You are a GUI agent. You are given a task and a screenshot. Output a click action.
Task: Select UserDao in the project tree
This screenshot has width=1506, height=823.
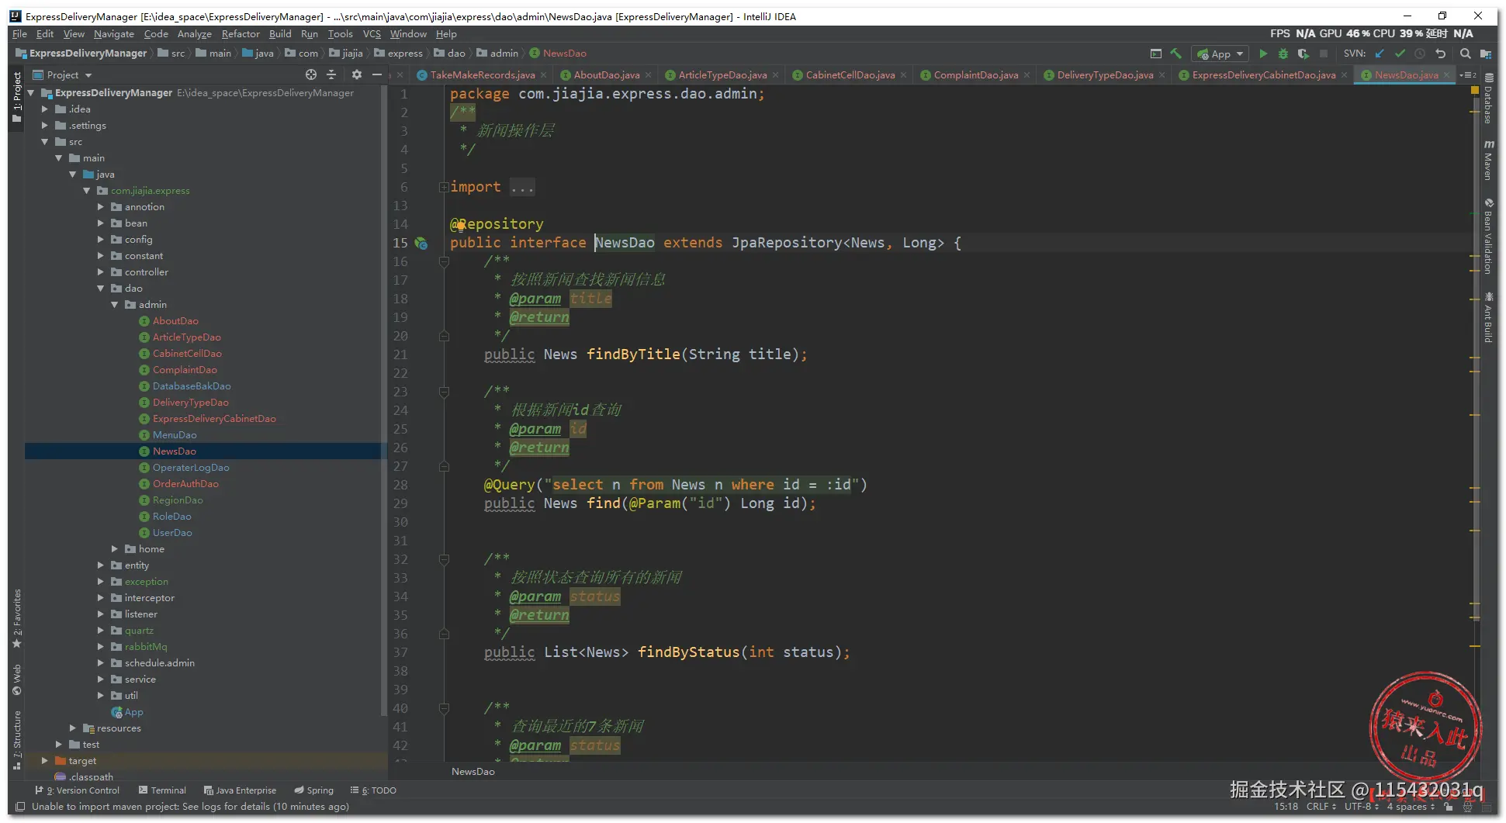click(x=172, y=533)
